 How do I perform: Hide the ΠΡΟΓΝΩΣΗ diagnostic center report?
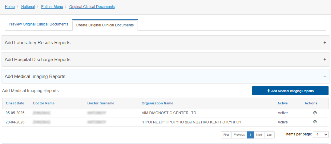click(315, 122)
